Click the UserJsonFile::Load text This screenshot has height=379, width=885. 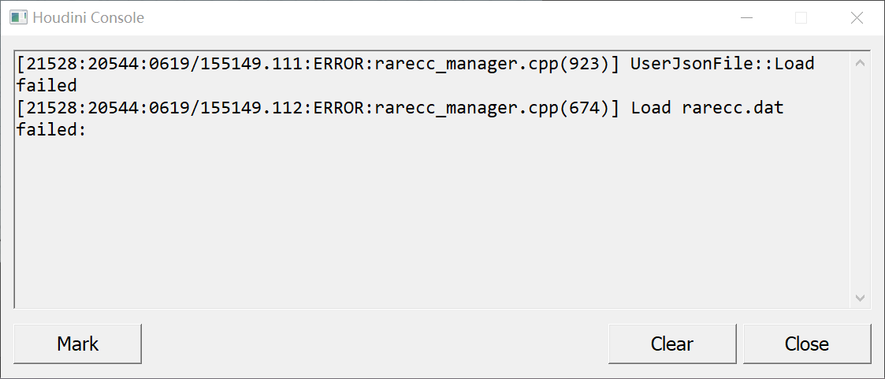click(723, 64)
